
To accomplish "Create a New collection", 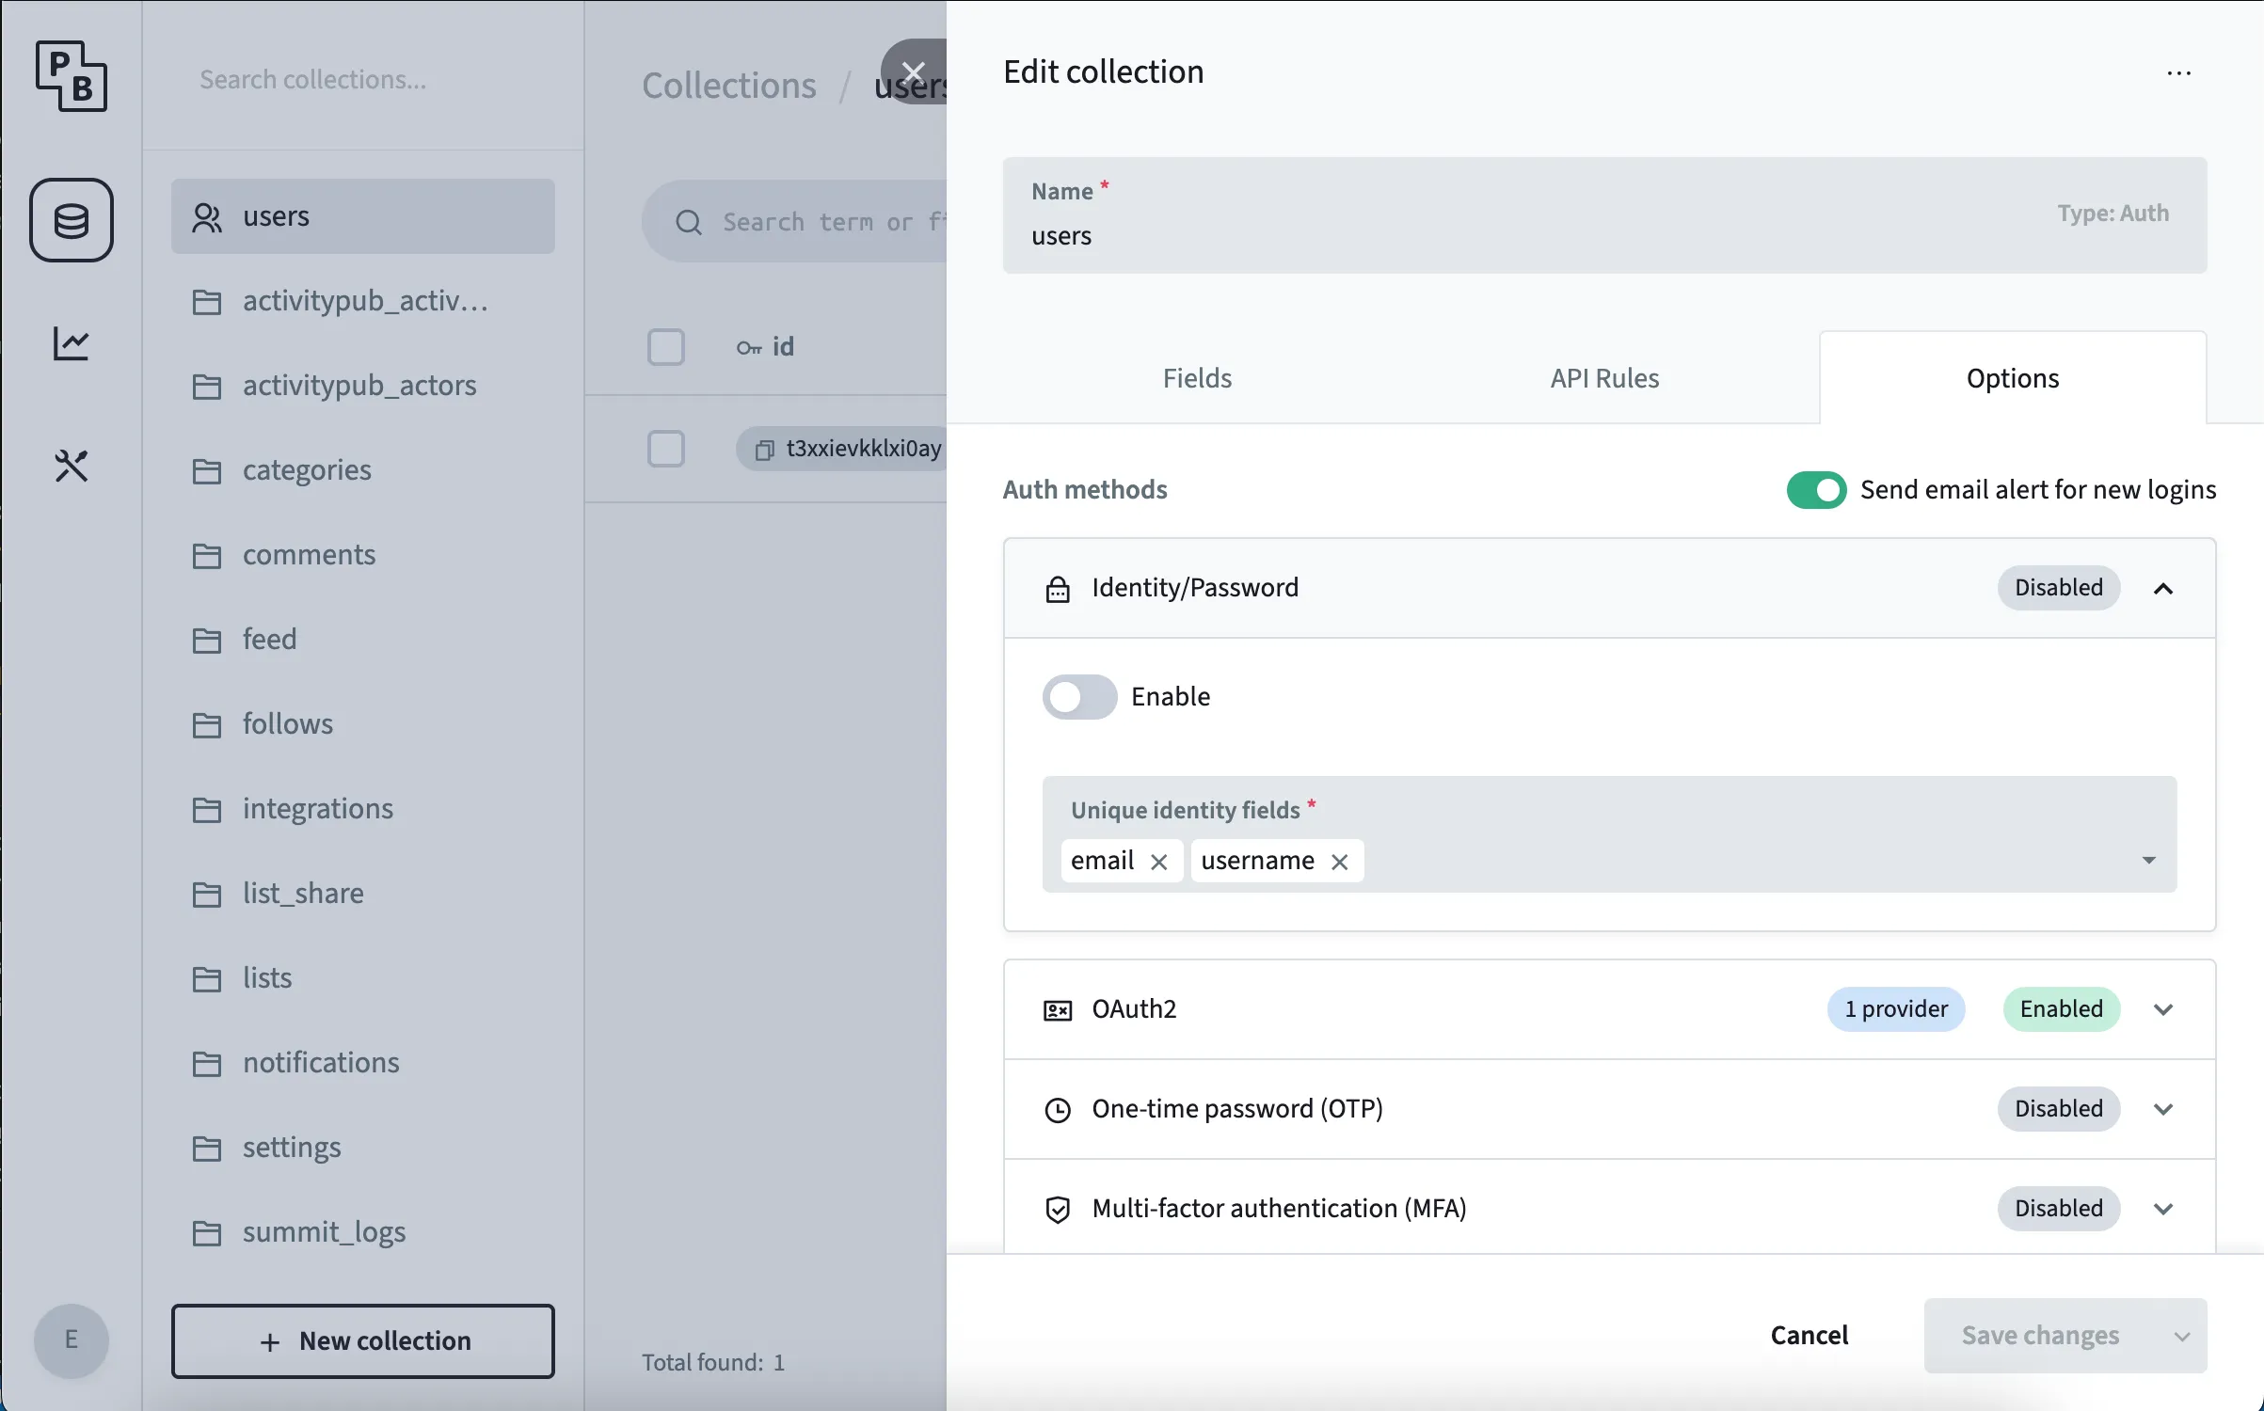I will 363,1341.
